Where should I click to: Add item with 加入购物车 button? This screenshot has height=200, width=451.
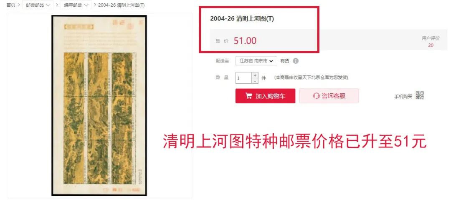click(265, 96)
